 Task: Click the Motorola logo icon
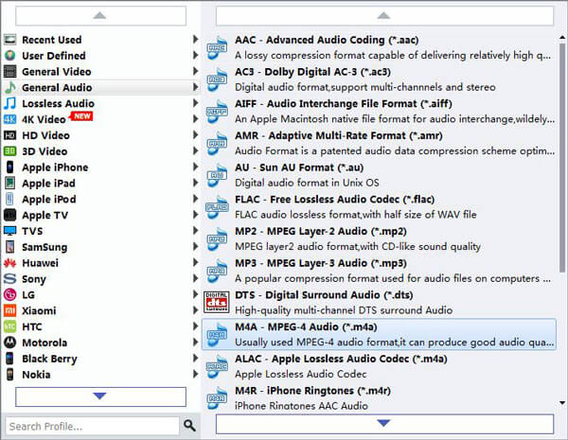[x=10, y=343]
